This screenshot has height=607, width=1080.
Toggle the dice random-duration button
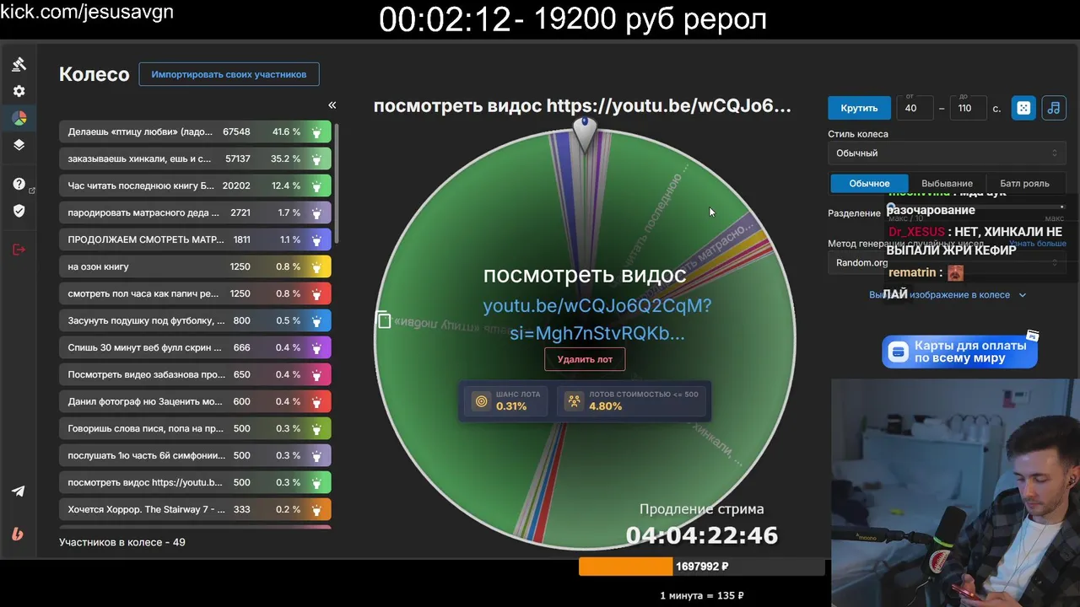point(1023,108)
